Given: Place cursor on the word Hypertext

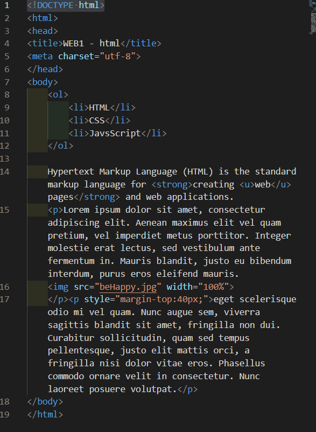Looking at the screenshot, I should coord(71,172).
